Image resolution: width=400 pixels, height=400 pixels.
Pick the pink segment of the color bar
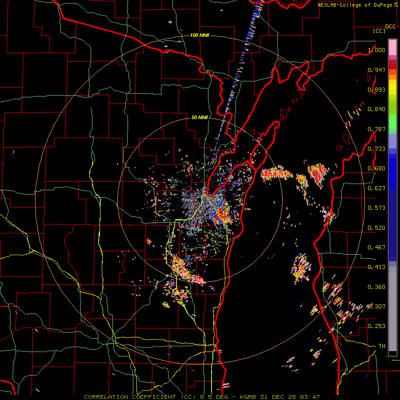[392, 48]
